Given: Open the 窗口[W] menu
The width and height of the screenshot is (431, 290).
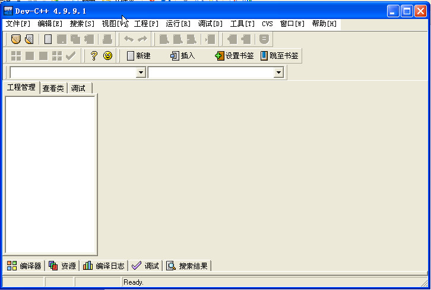Looking at the screenshot, I should tap(292, 24).
